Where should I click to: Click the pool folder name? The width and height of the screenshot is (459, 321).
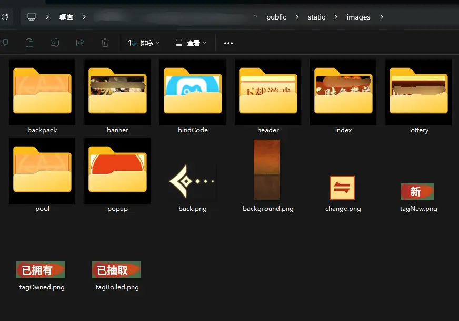(x=42, y=209)
